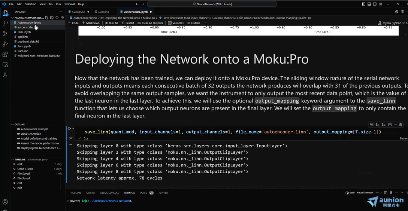Switch to the Sum.linn tab
This screenshot has width=408, height=211.
coord(103,12)
